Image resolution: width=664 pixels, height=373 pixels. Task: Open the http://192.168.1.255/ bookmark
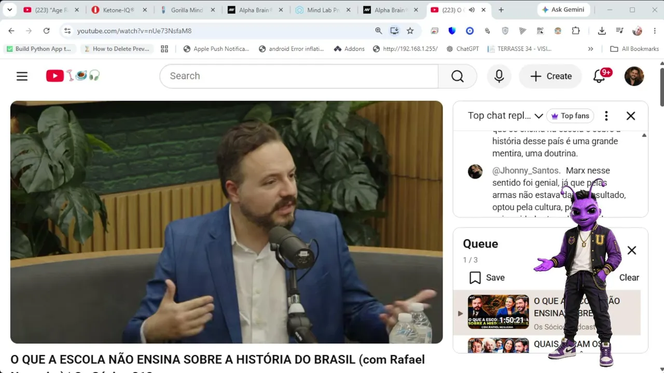tap(405, 49)
